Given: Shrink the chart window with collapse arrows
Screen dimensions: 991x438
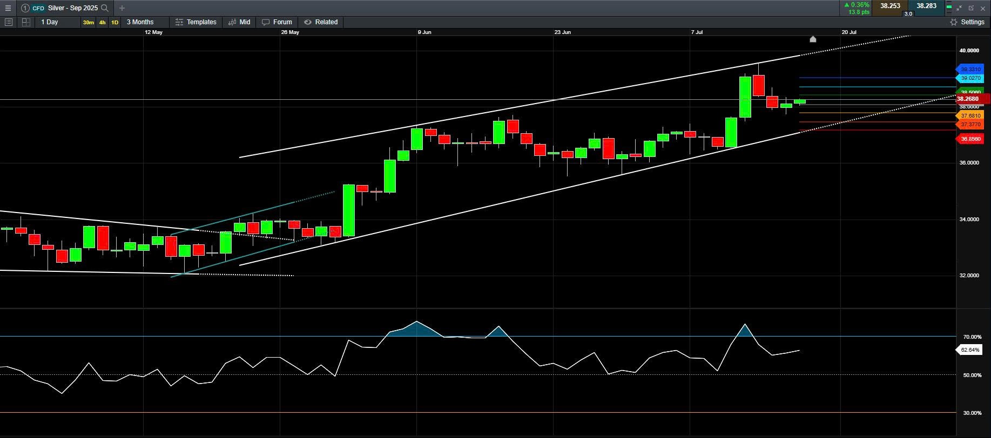Looking at the screenshot, I should tap(959, 8).
